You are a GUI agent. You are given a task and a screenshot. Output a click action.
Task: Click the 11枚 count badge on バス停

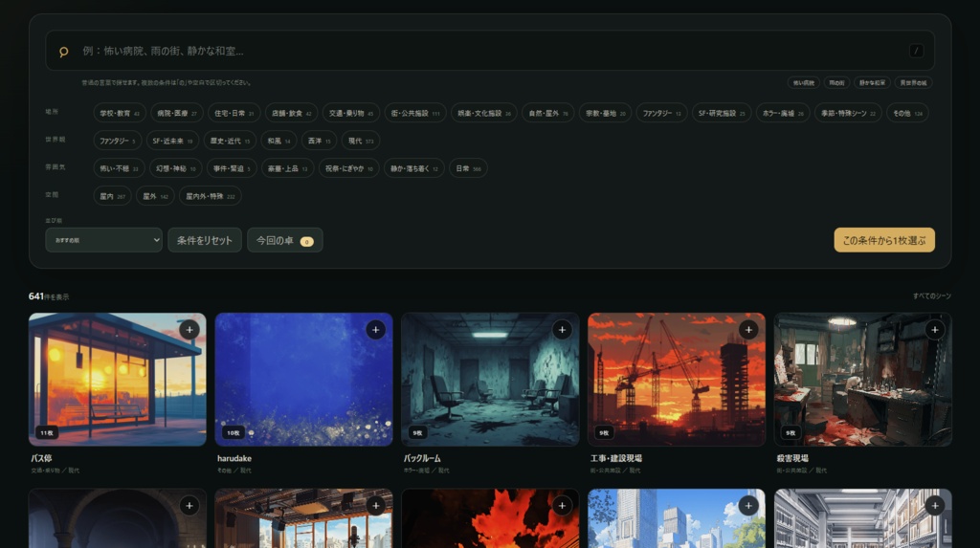tap(47, 432)
